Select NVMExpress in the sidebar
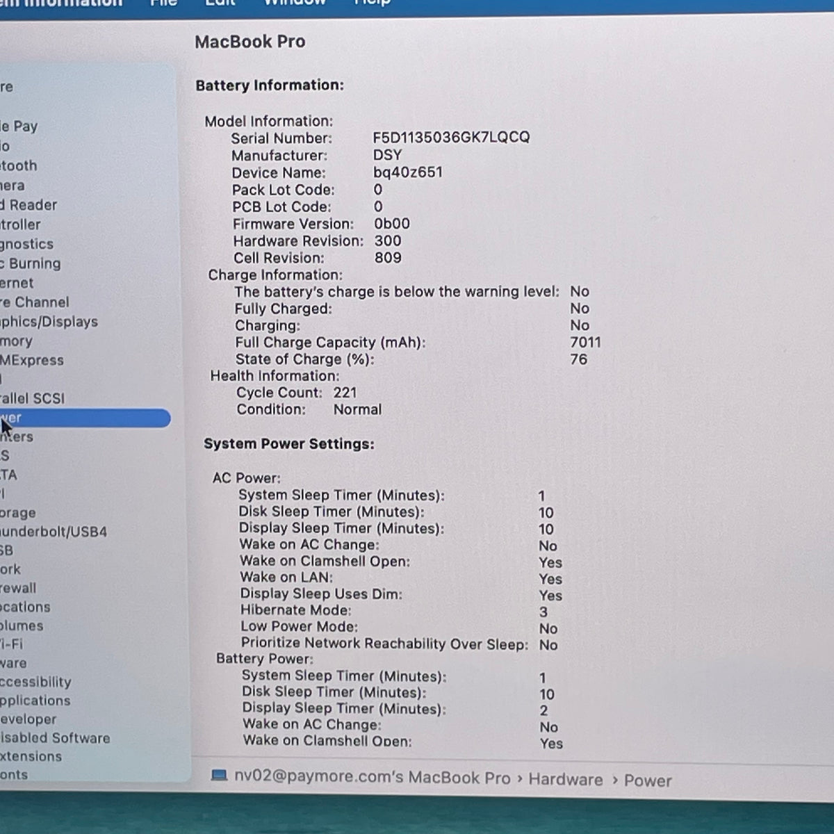The height and width of the screenshot is (834, 834). (x=32, y=360)
